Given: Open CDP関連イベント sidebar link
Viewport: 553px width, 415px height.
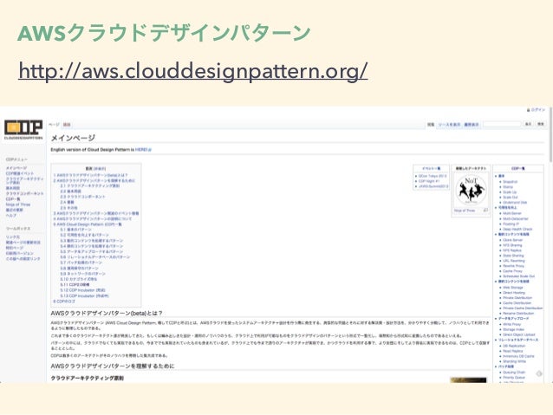Looking at the screenshot, I should (20, 173).
